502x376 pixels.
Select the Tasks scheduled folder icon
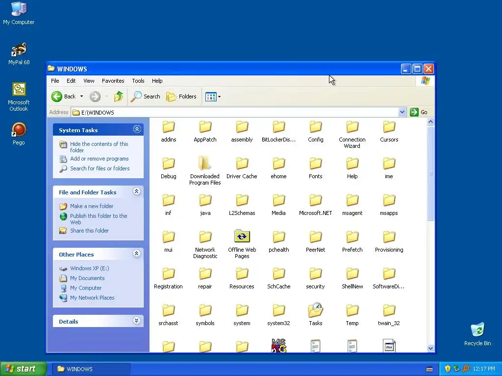(x=315, y=310)
